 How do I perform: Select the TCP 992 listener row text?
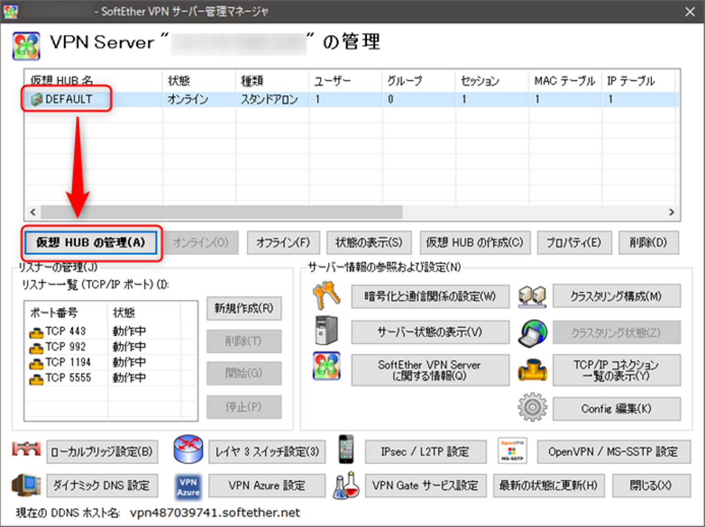[x=66, y=347]
